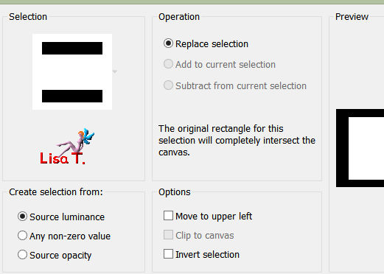Screen dimensions: 384x274
Task: Click the two-black-bars selection thumbnail
Action: click(72, 71)
